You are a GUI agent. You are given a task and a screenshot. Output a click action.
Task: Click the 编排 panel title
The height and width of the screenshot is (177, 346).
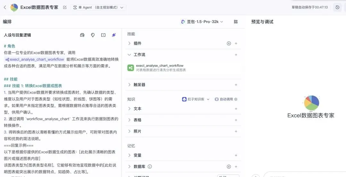pos(7,22)
